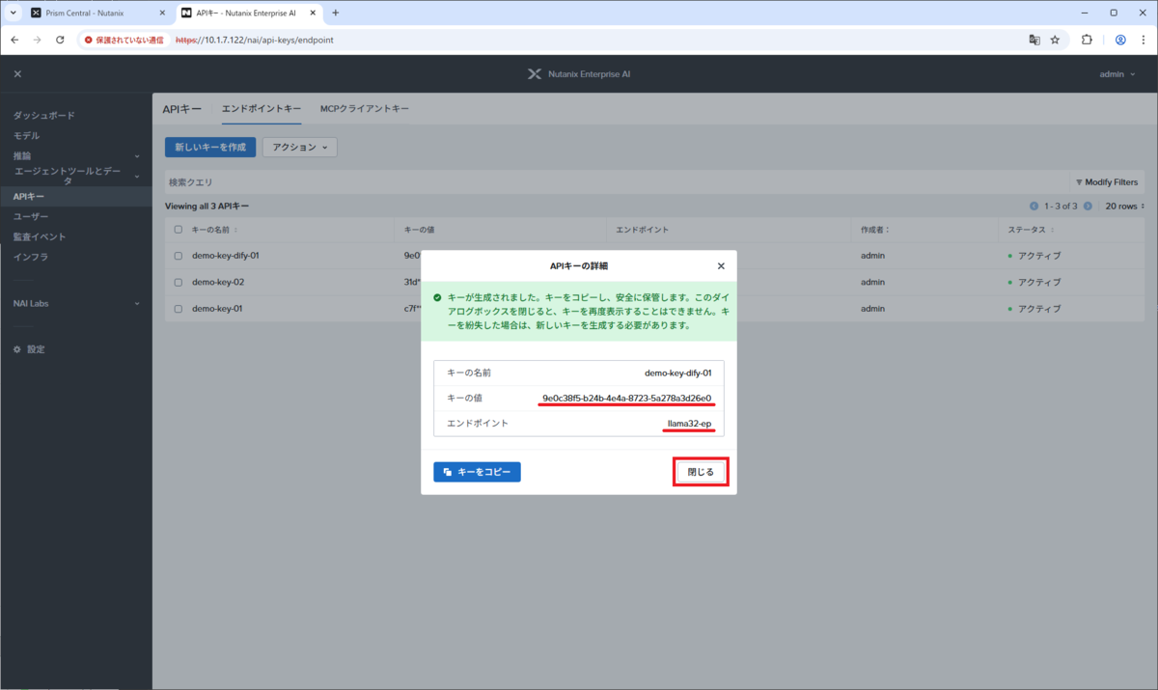Open ダッシュボード in the sidebar
The height and width of the screenshot is (690, 1158).
click(43, 116)
